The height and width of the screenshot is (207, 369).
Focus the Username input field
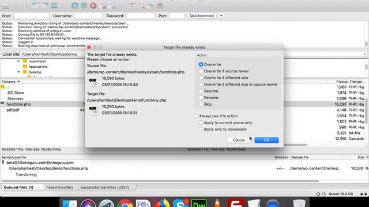[x=88, y=16]
